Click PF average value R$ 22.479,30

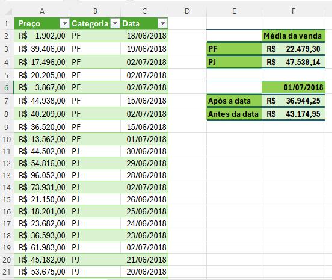pyautogui.click(x=294, y=49)
